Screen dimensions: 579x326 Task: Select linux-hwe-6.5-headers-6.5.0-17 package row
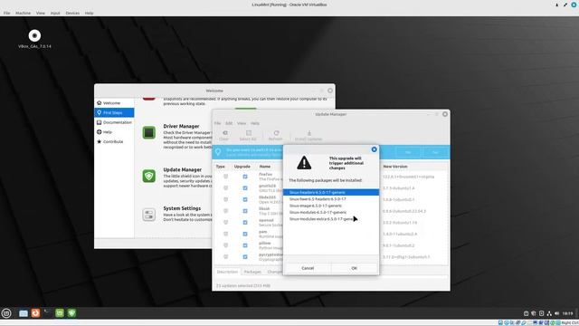click(331, 199)
